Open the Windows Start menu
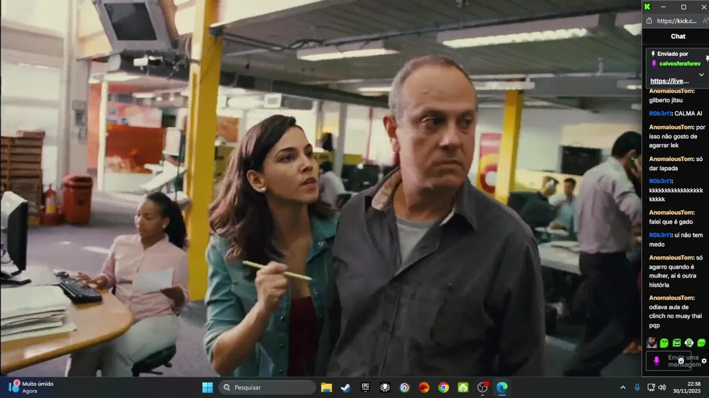 (208, 387)
